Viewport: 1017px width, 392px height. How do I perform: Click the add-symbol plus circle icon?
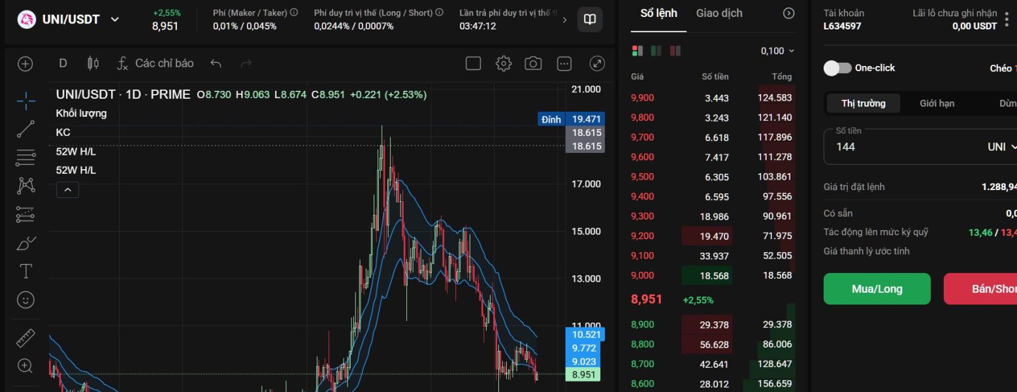tap(25, 63)
